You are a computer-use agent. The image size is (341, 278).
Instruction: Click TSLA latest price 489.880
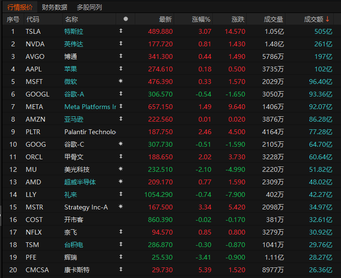161,31
